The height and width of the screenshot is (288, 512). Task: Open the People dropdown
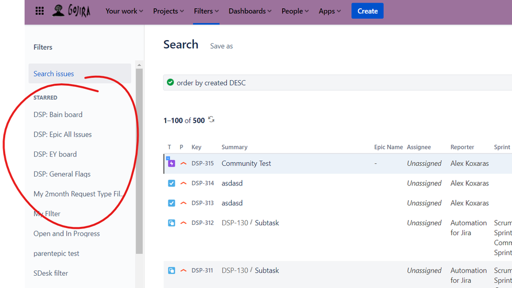(295, 11)
